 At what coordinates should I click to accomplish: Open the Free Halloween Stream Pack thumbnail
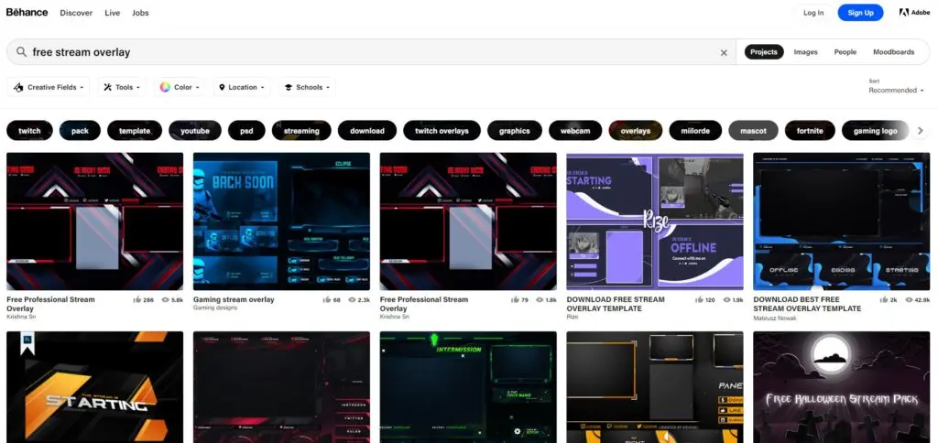pos(841,386)
